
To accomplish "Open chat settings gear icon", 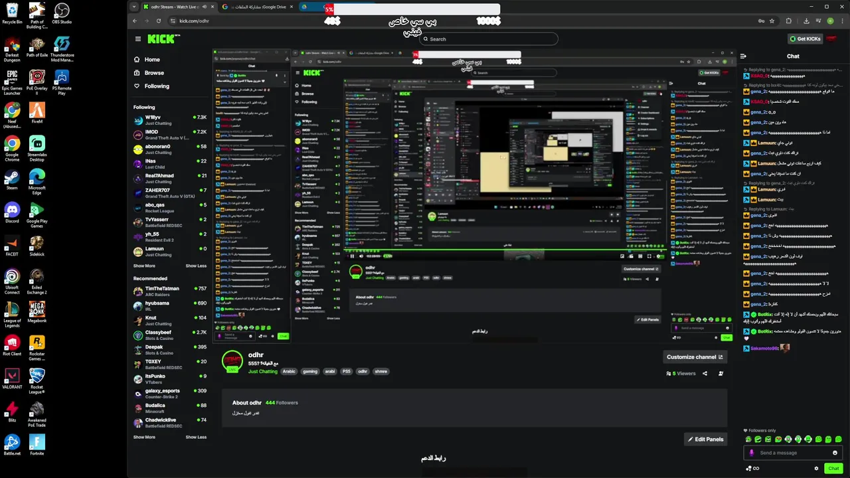I will click(816, 468).
